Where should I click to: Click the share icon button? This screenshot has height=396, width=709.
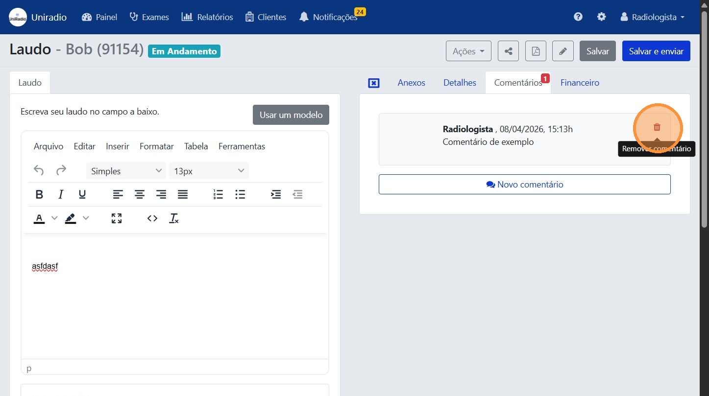click(x=508, y=51)
